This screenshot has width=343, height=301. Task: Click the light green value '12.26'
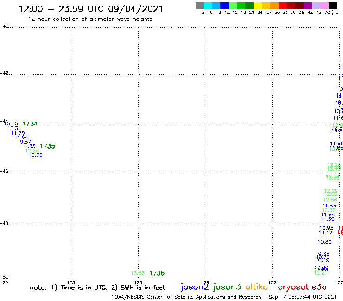point(32,150)
